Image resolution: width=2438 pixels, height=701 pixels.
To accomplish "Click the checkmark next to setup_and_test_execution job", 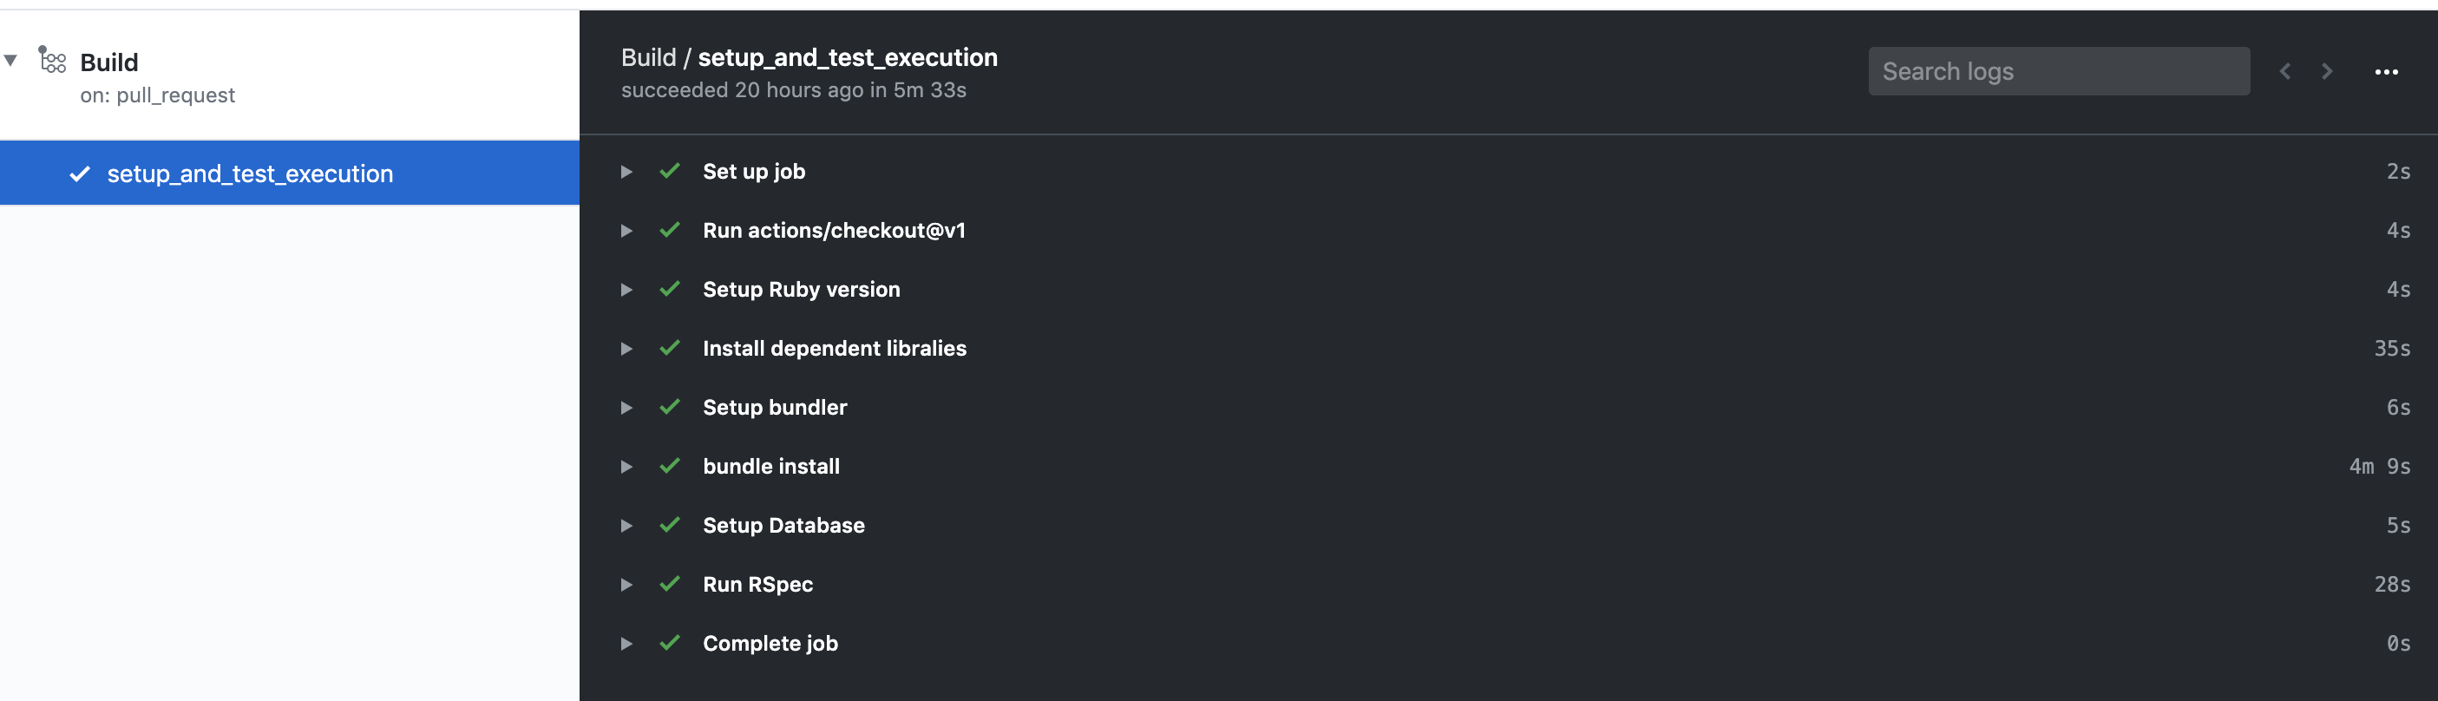I will pos(81,174).
